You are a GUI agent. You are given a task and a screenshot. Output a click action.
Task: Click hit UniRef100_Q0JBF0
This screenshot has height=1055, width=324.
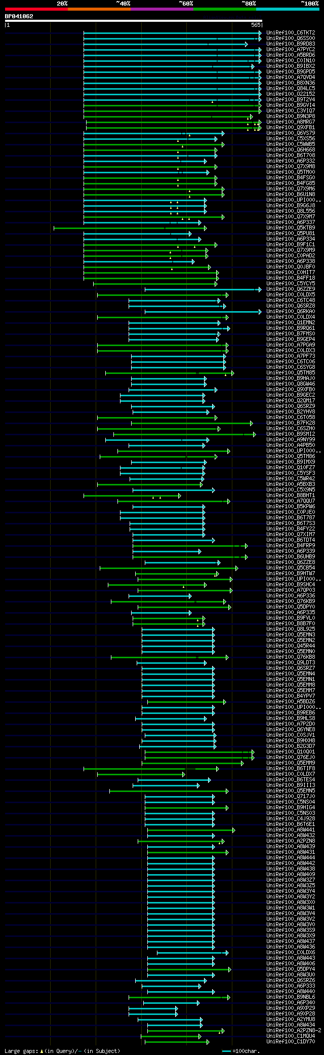click(x=291, y=267)
